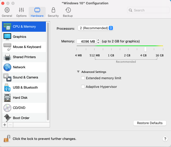
Task: Click the Mouse & Keyboard icon
Action: 7,47
